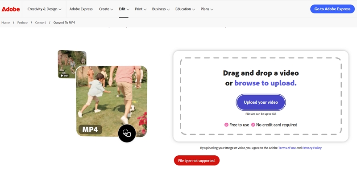Open the Terms of use link
Image resolution: width=357 pixels, height=170 pixels.
(287, 148)
